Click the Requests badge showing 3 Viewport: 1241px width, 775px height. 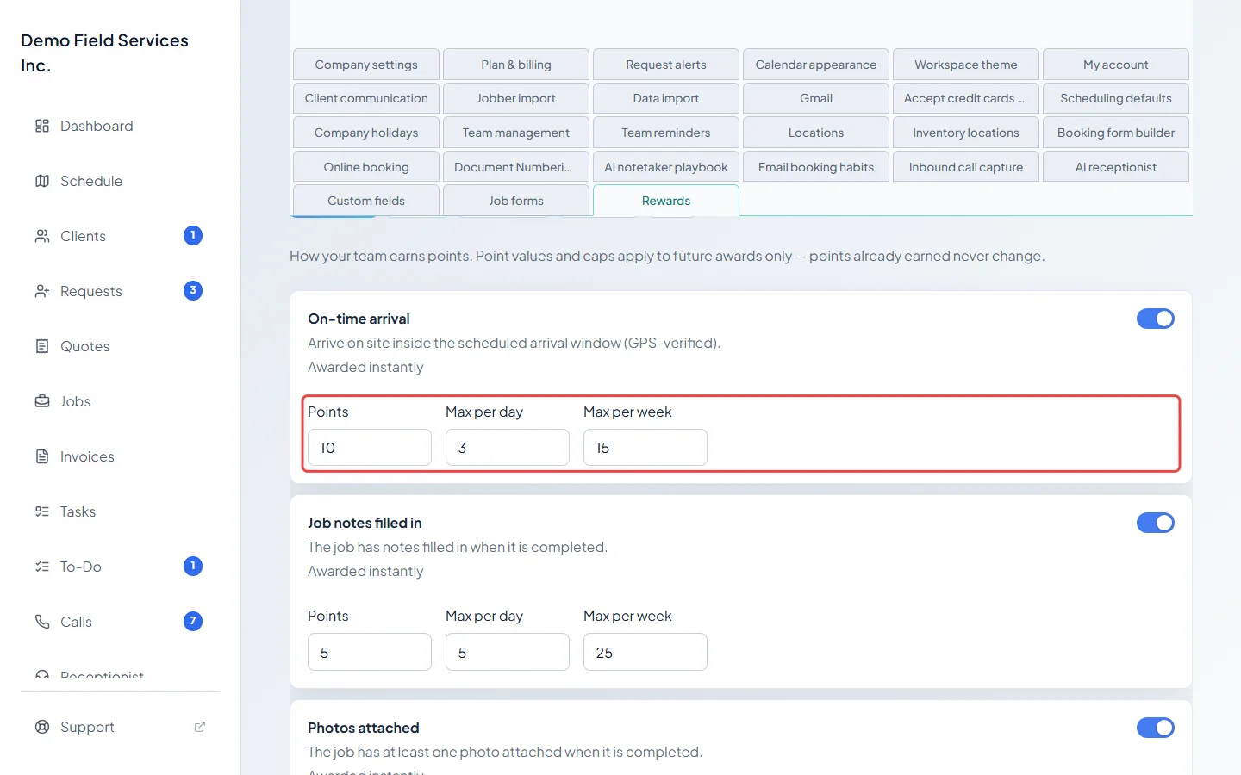(x=193, y=290)
